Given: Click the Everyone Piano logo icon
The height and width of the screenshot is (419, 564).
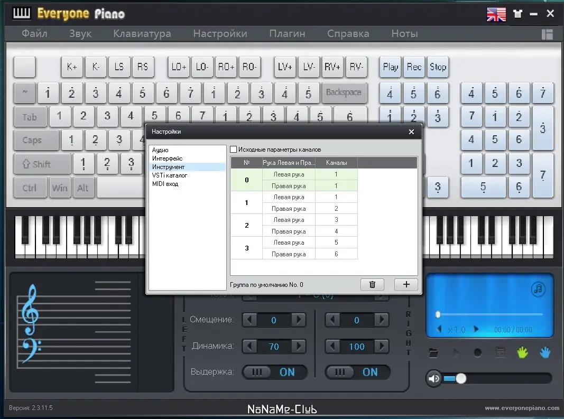Looking at the screenshot, I should point(22,13).
